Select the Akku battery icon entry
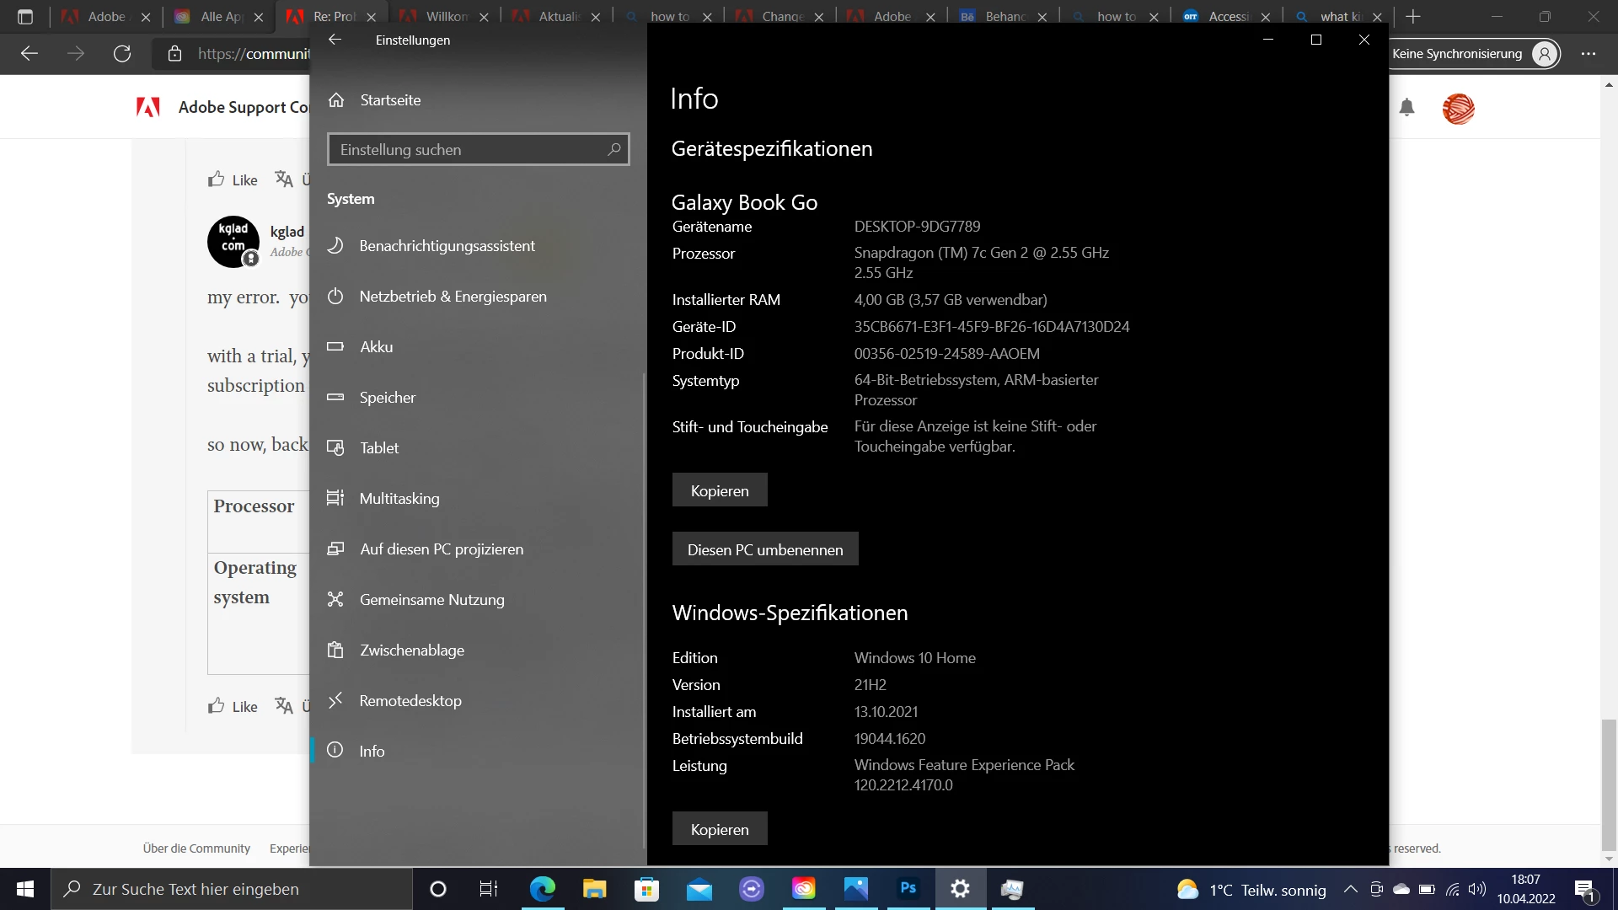 (335, 347)
